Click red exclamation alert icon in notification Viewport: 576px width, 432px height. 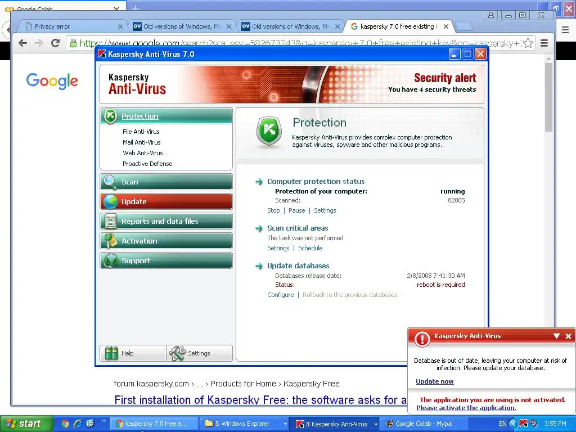coord(422,338)
